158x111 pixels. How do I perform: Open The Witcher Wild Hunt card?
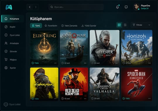pyautogui.click(x=104, y=48)
